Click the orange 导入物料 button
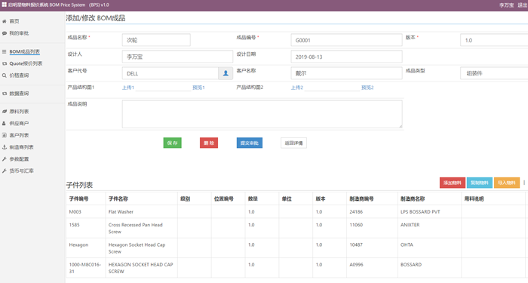Screen dimensions: 528x283 [x=507, y=183]
